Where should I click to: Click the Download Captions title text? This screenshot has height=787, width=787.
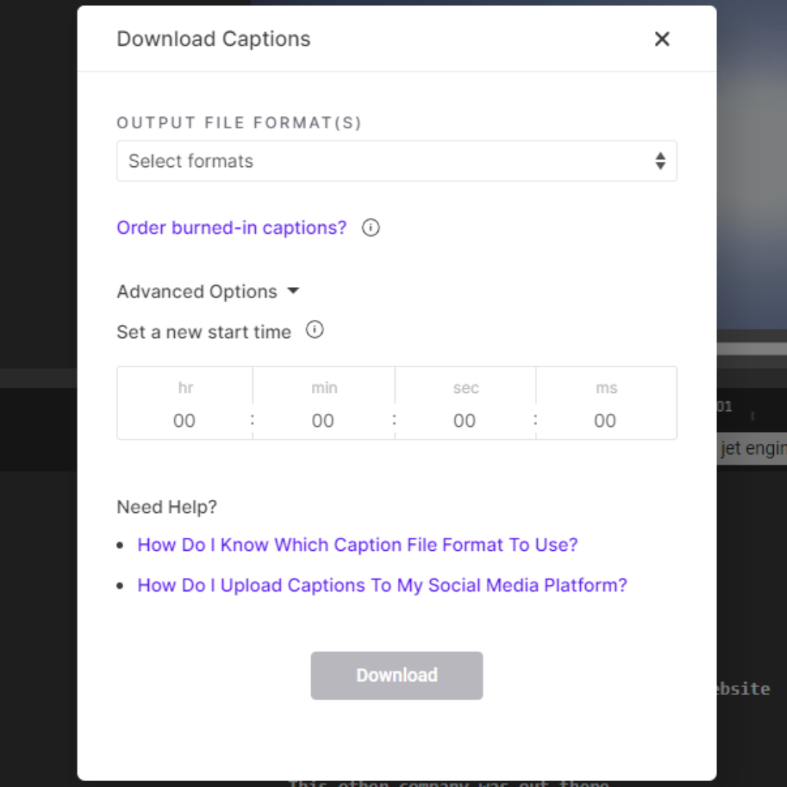[x=214, y=39]
